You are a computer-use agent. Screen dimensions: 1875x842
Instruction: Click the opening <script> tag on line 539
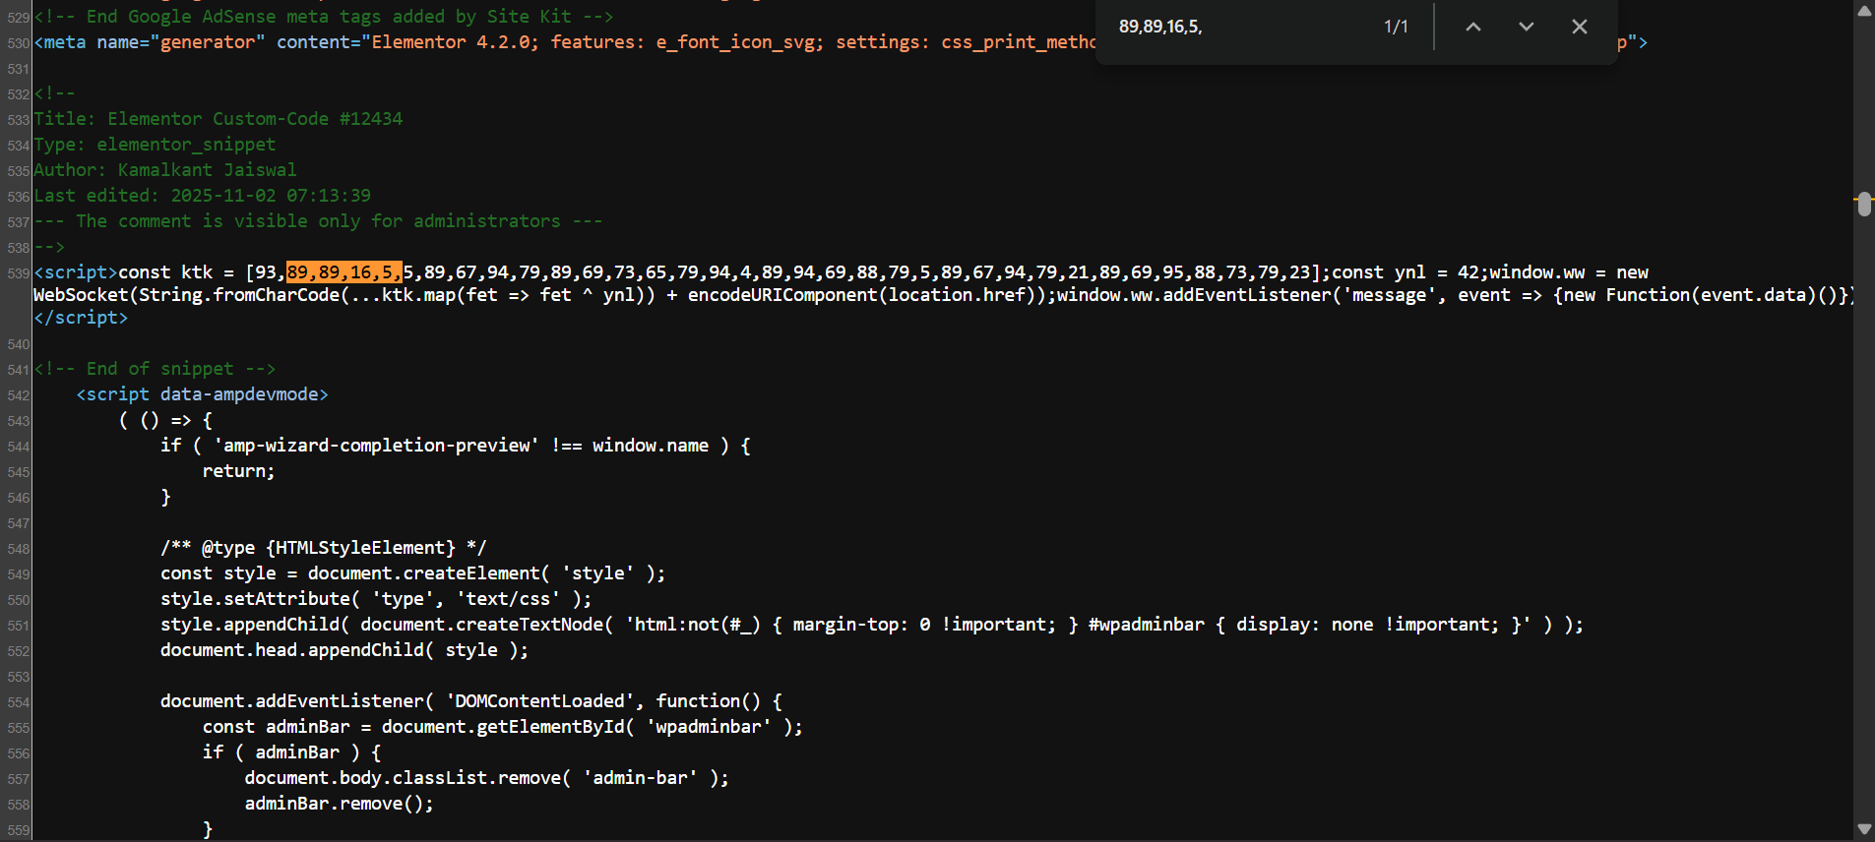point(76,272)
